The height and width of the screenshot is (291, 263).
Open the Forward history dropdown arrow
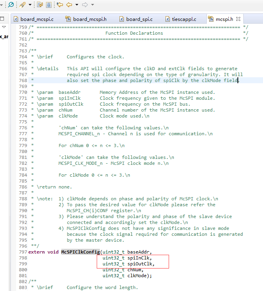click(92, 5)
